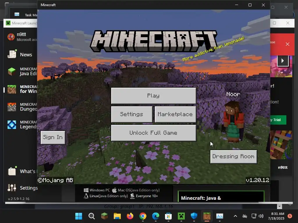This screenshot has height=223, width=298.
Task: Click 'Windows PC' platform text in Launcher
Action: (100, 190)
